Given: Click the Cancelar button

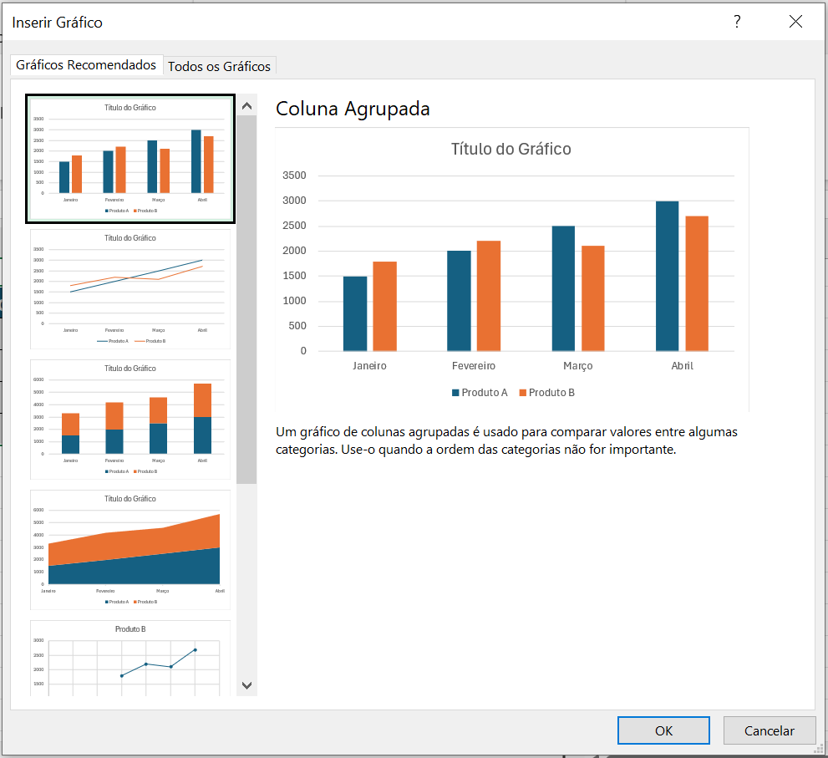Looking at the screenshot, I should coord(769,730).
